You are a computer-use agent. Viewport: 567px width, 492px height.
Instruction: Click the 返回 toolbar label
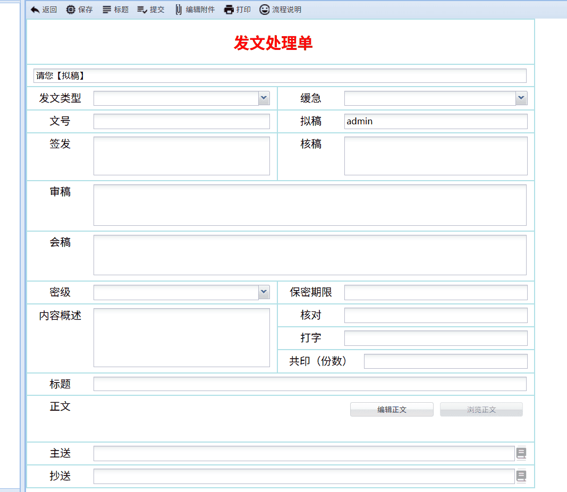click(49, 10)
